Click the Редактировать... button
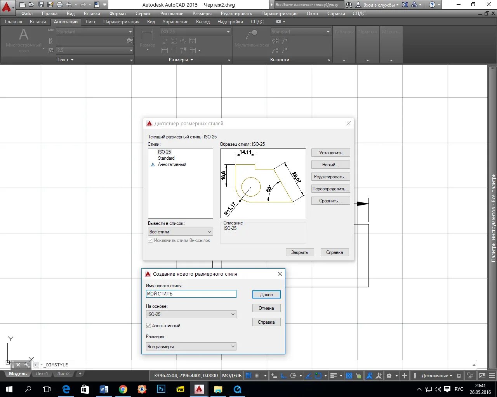The width and height of the screenshot is (497, 397). click(x=331, y=177)
